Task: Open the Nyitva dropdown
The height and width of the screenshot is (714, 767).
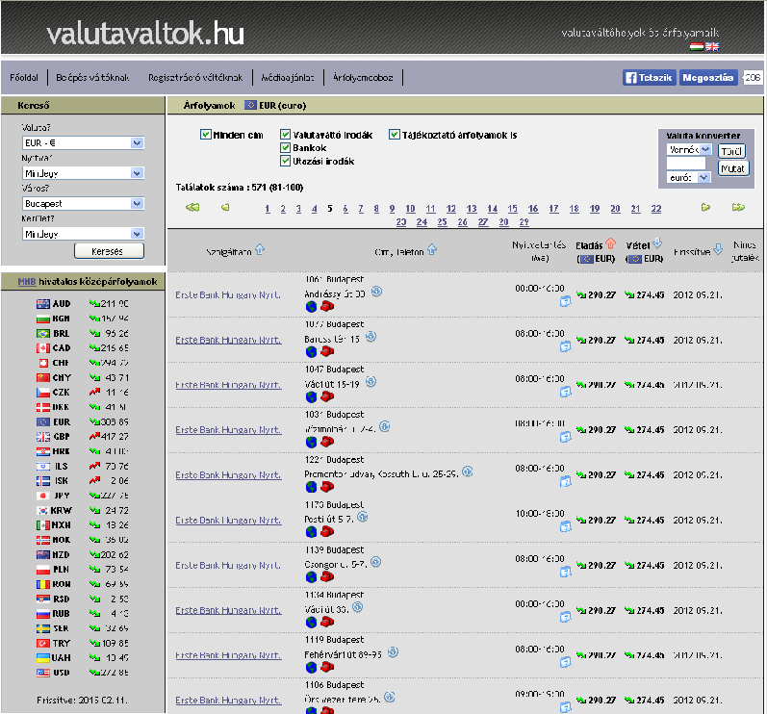Action: (83, 173)
